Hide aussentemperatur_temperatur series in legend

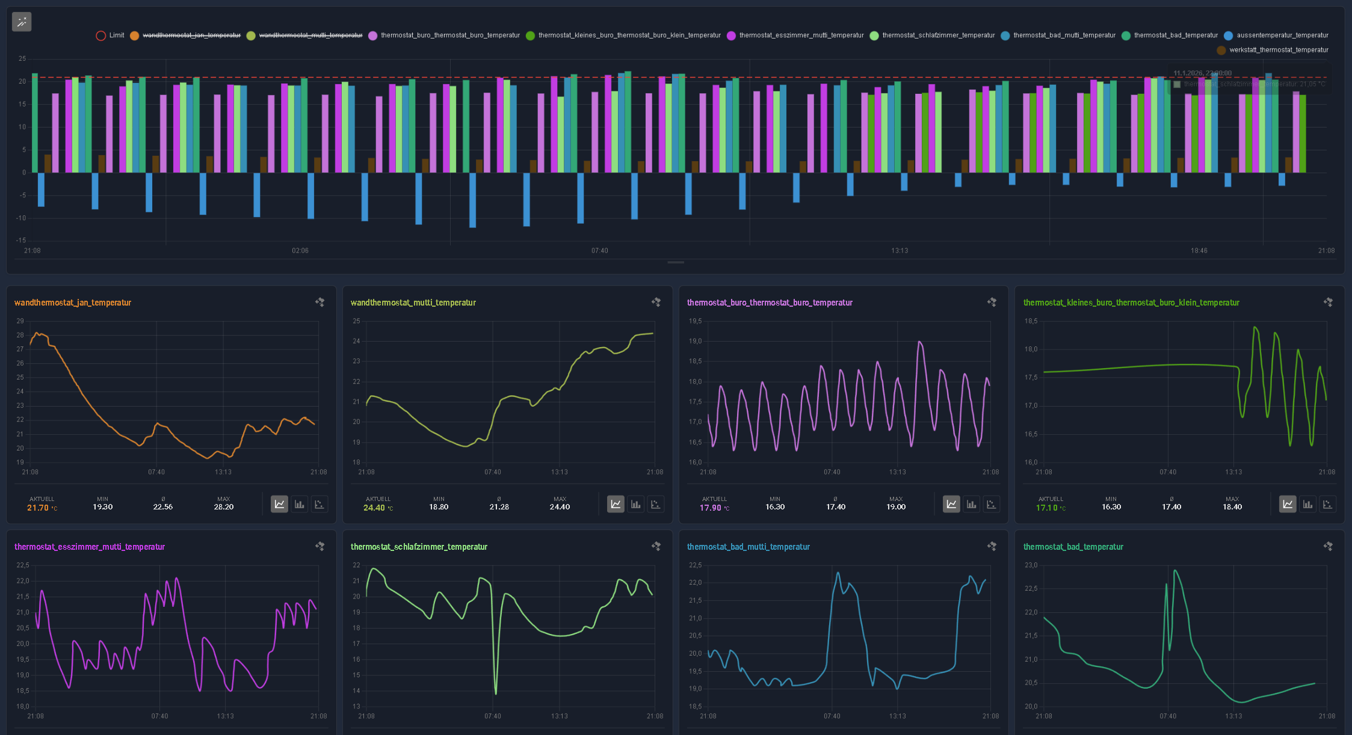[1282, 35]
